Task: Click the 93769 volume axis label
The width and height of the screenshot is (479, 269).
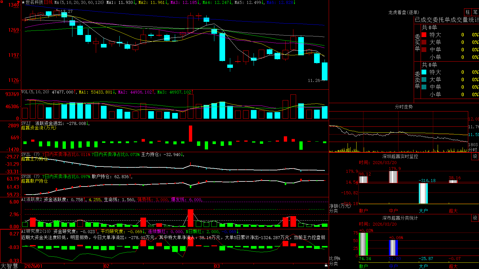Action: point(12,94)
